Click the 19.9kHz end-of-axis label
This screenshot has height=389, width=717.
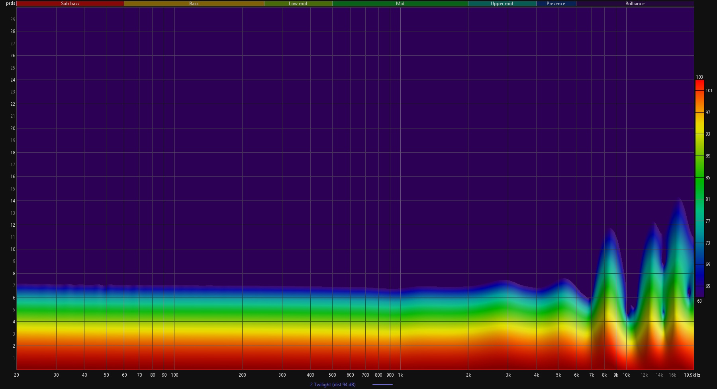coord(692,375)
